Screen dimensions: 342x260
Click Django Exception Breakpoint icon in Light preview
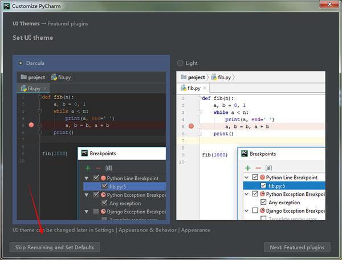click(x=262, y=211)
